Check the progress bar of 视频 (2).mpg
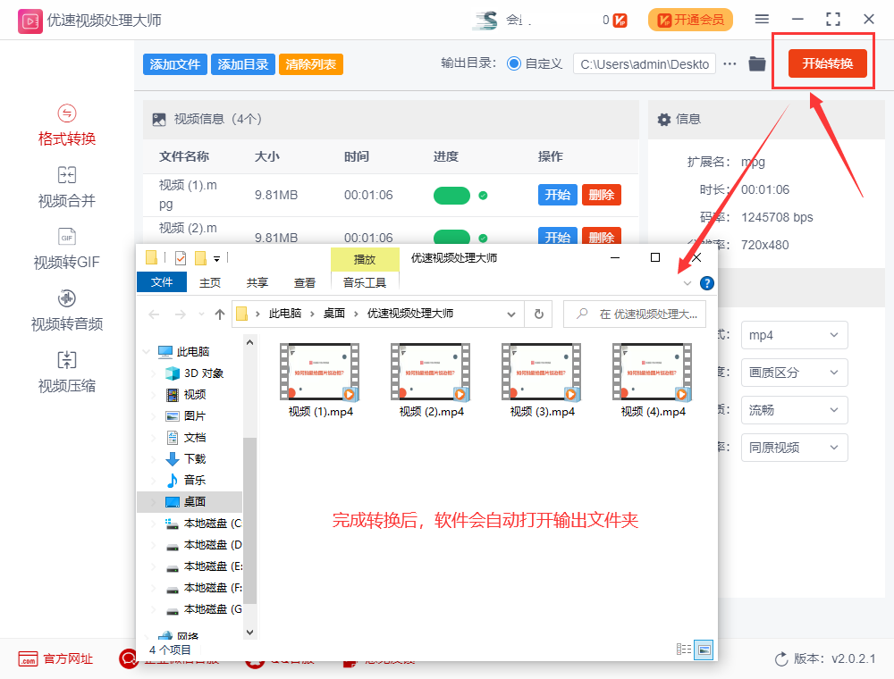 click(x=451, y=235)
